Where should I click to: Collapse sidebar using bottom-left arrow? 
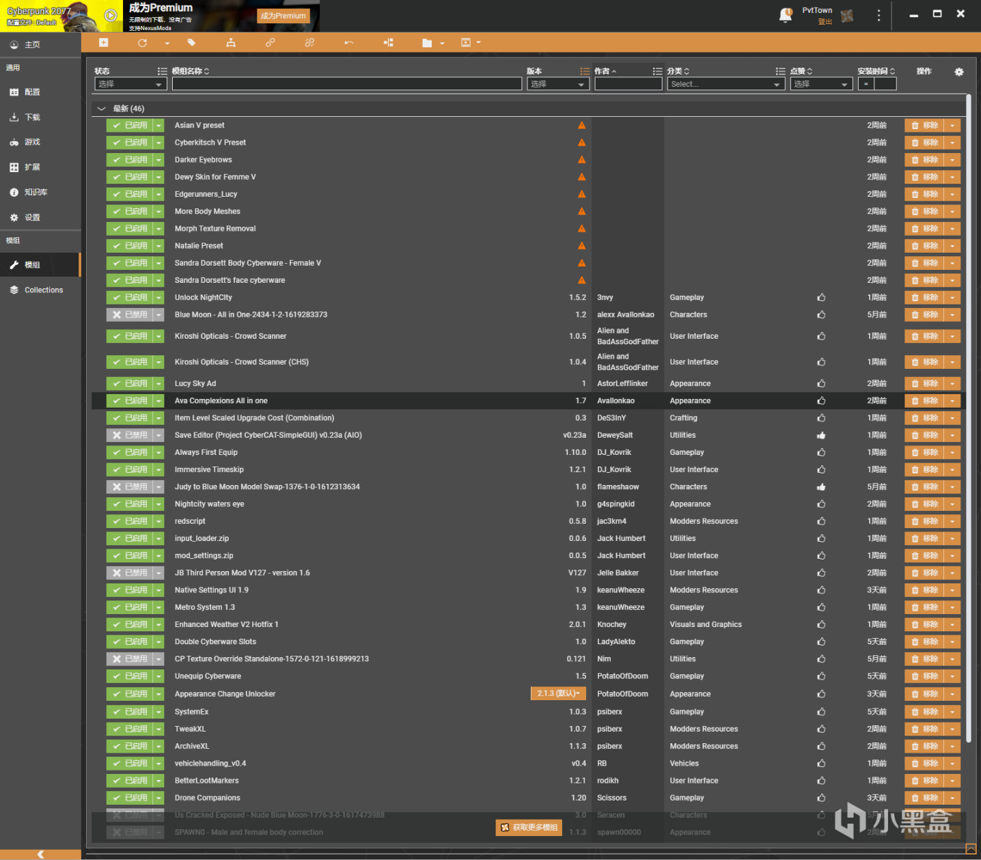[x=40, y=854]
